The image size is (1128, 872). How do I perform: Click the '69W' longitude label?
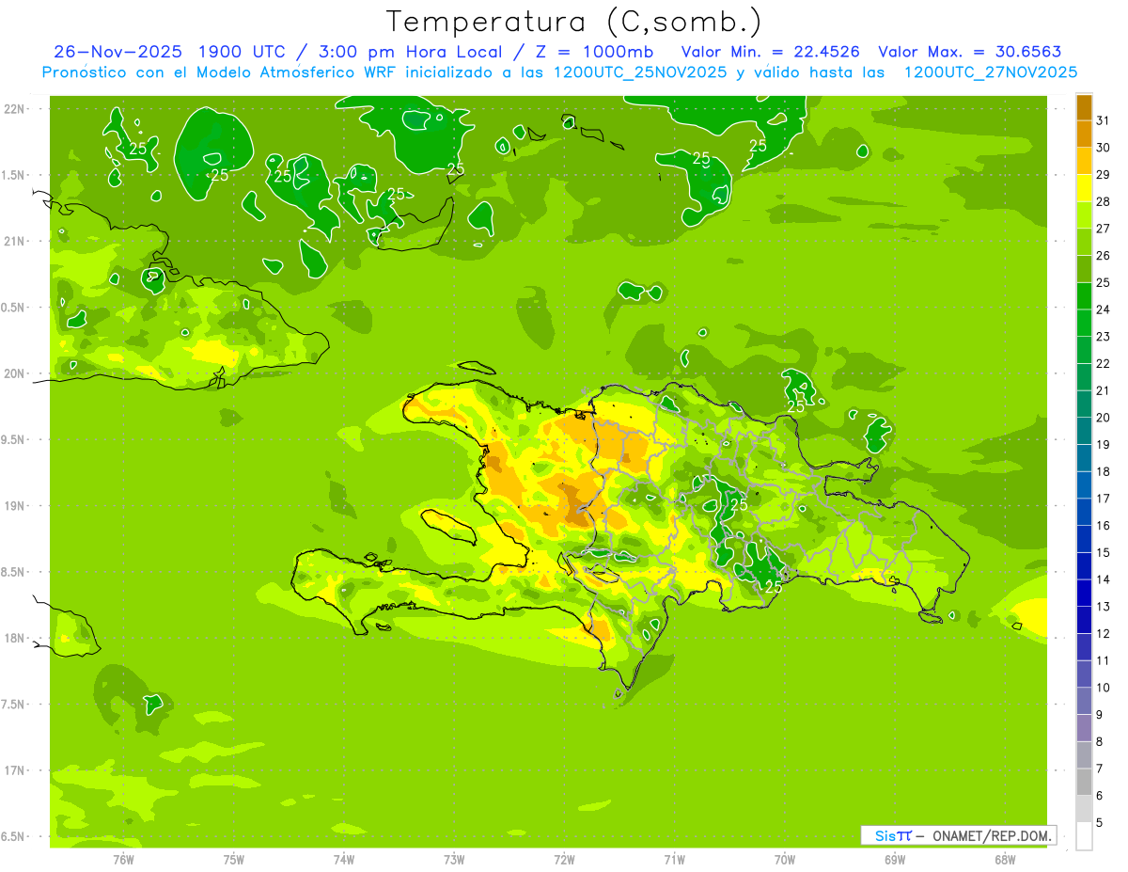click(895, 860)
